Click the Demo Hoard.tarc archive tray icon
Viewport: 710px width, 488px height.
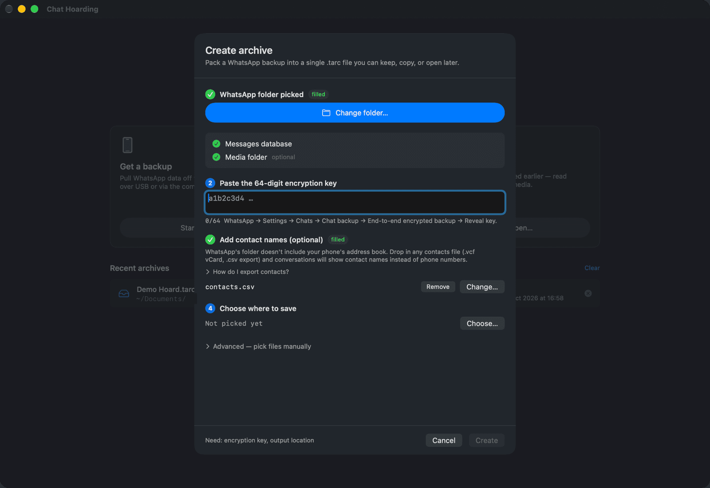tap(124, 294)
